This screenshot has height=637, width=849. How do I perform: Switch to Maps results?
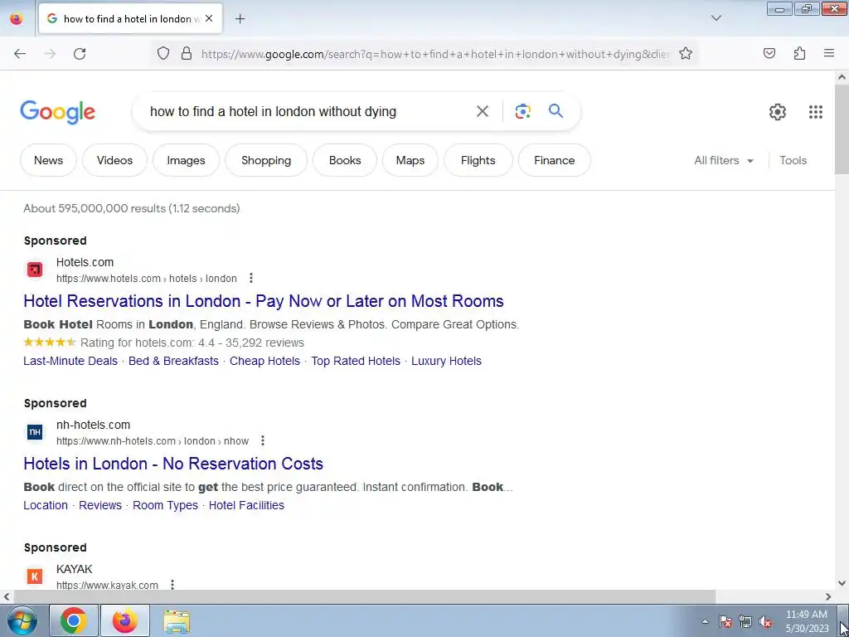[x=410, y=160]
